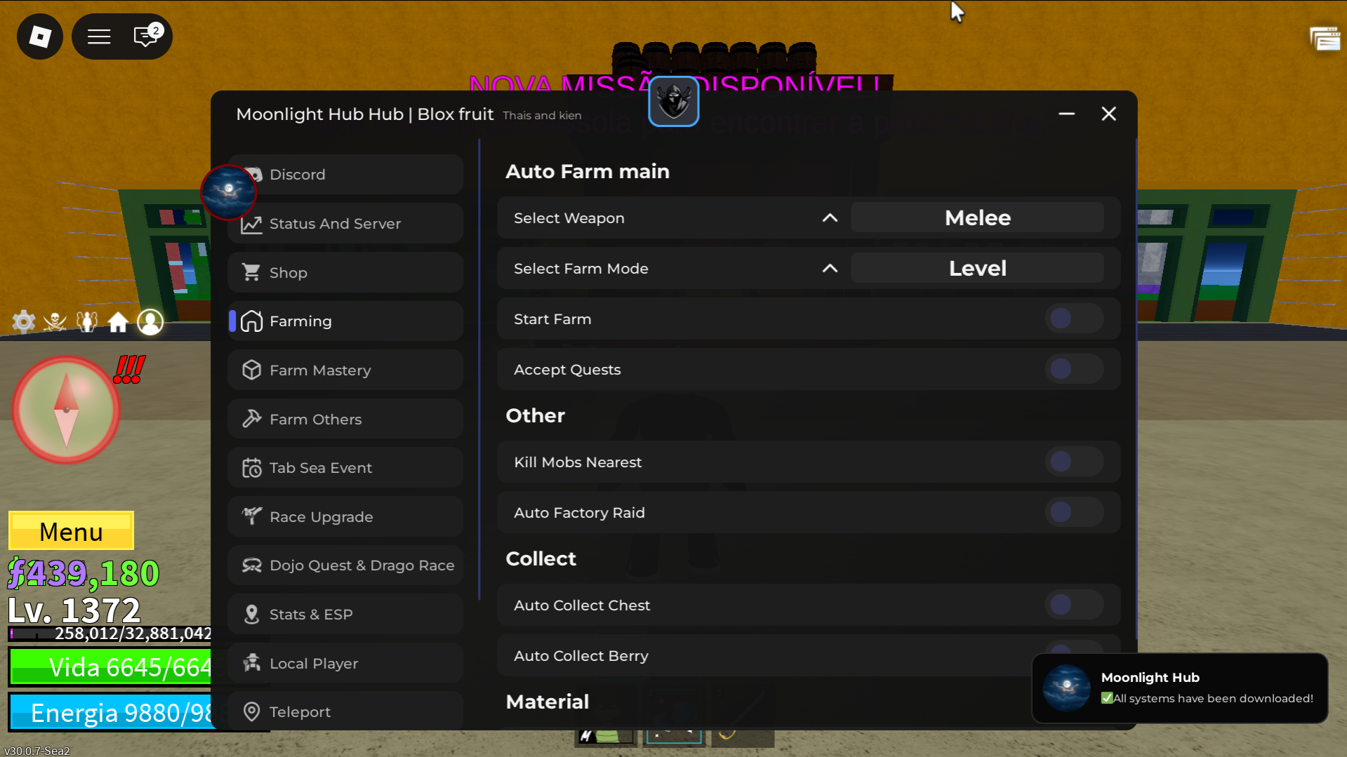This screenshot has height=757, width=1347.
Task: Click the yellow Menu button
Action: click(x=71, y=531)
